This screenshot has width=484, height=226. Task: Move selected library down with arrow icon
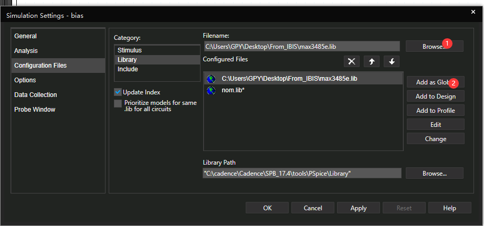coord(391,62)
